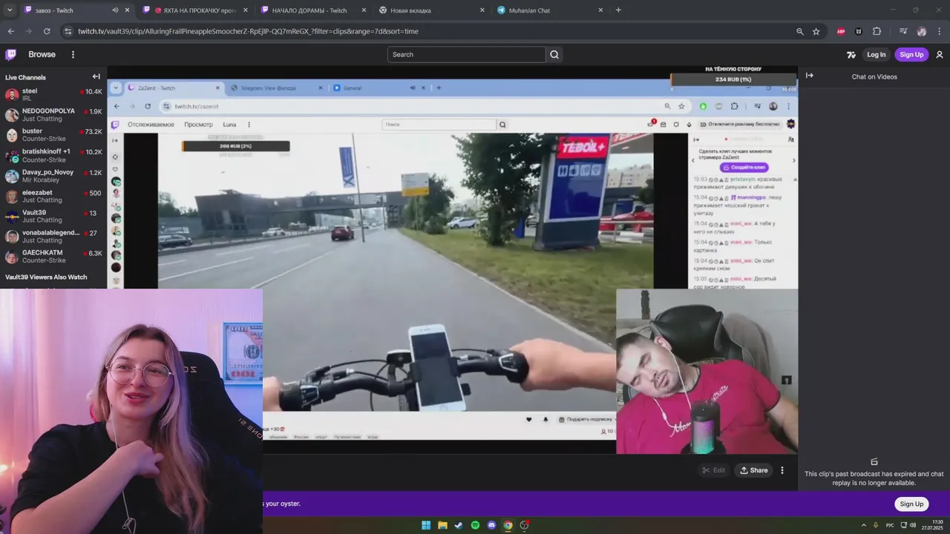Open a new browser tab
Screen dimensions: 950x534
[618, 10]
